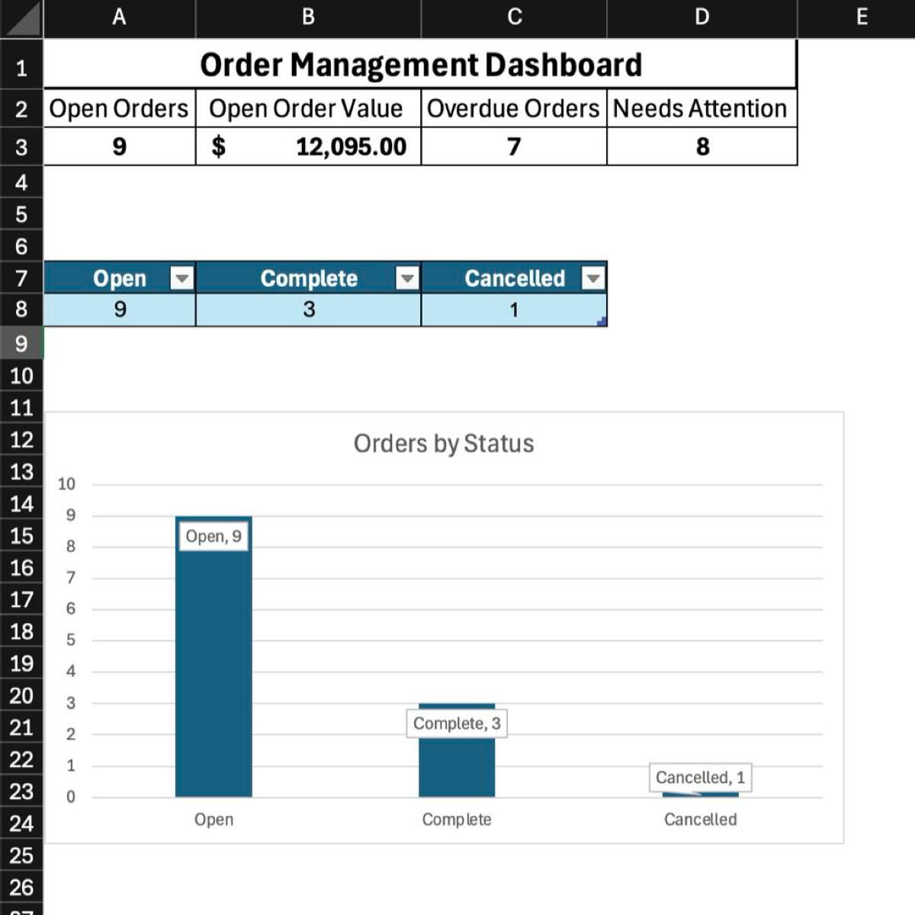915x915 pixels.
Task: Click the value 5 on chart vertical axis
Action: tap(71, 640)
